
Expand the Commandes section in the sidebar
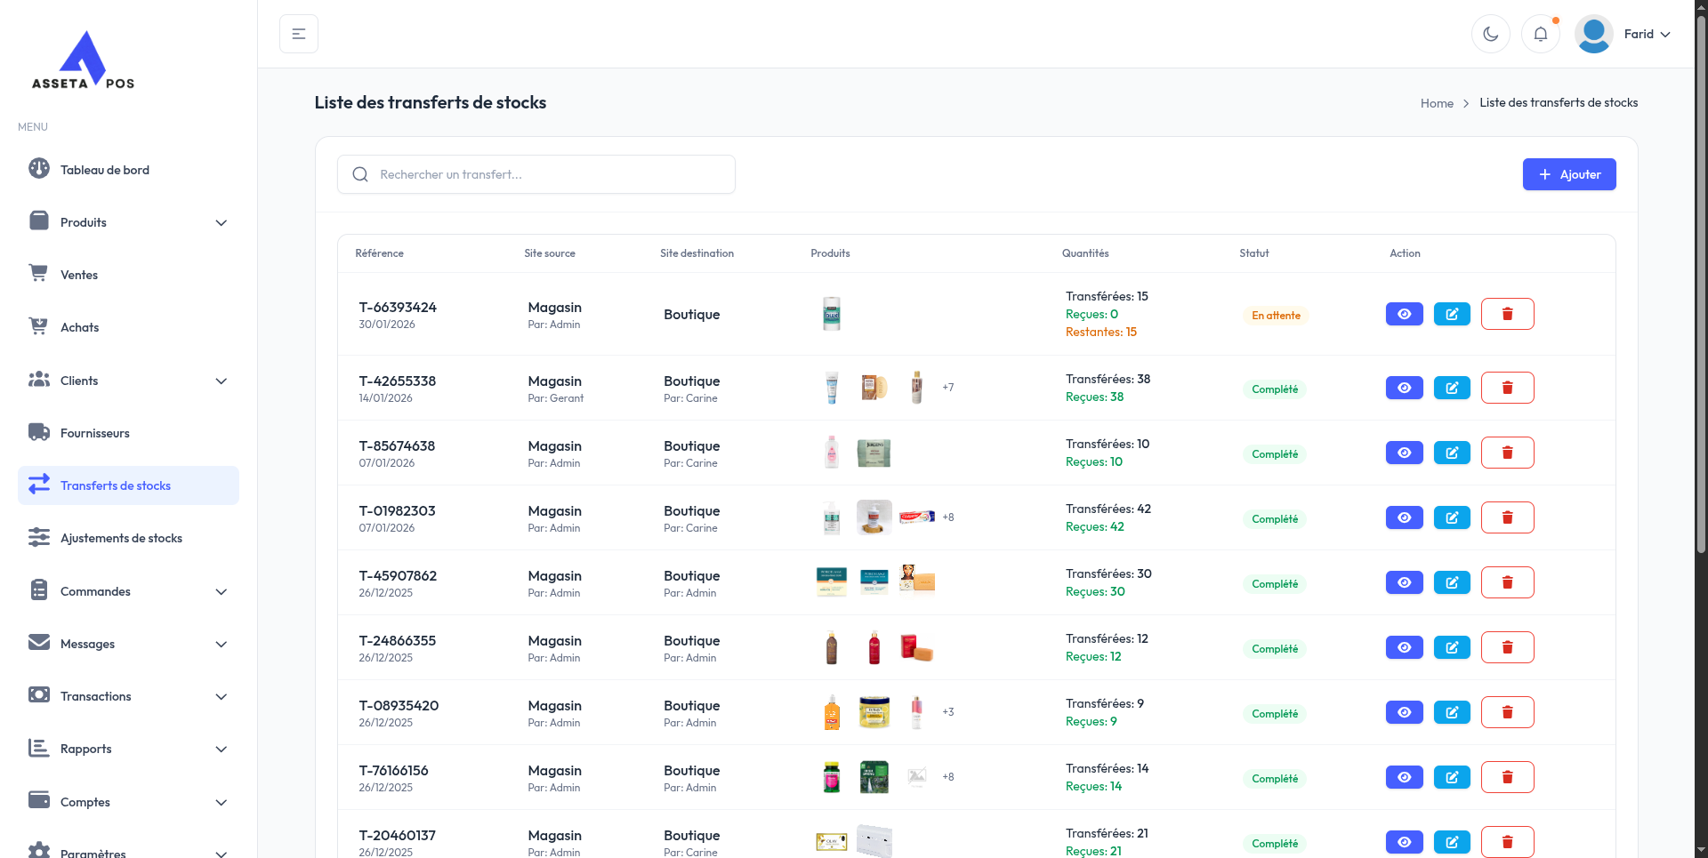pos(128,591)
